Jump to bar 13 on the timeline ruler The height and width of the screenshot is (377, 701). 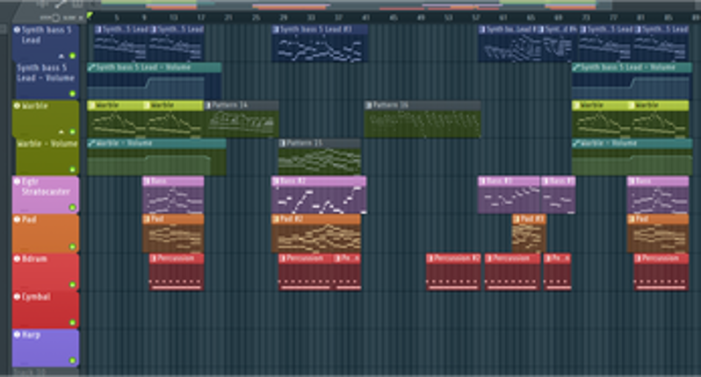[173, 18]
